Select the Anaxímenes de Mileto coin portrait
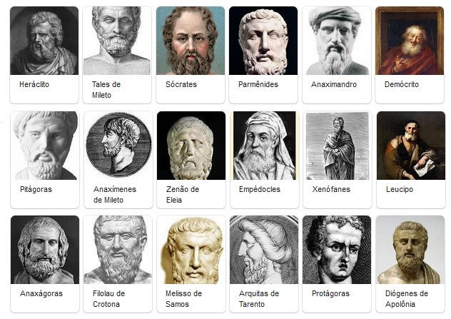Viewport: 451px width, 319px height. pyautogui.click(x=118, y=146)
